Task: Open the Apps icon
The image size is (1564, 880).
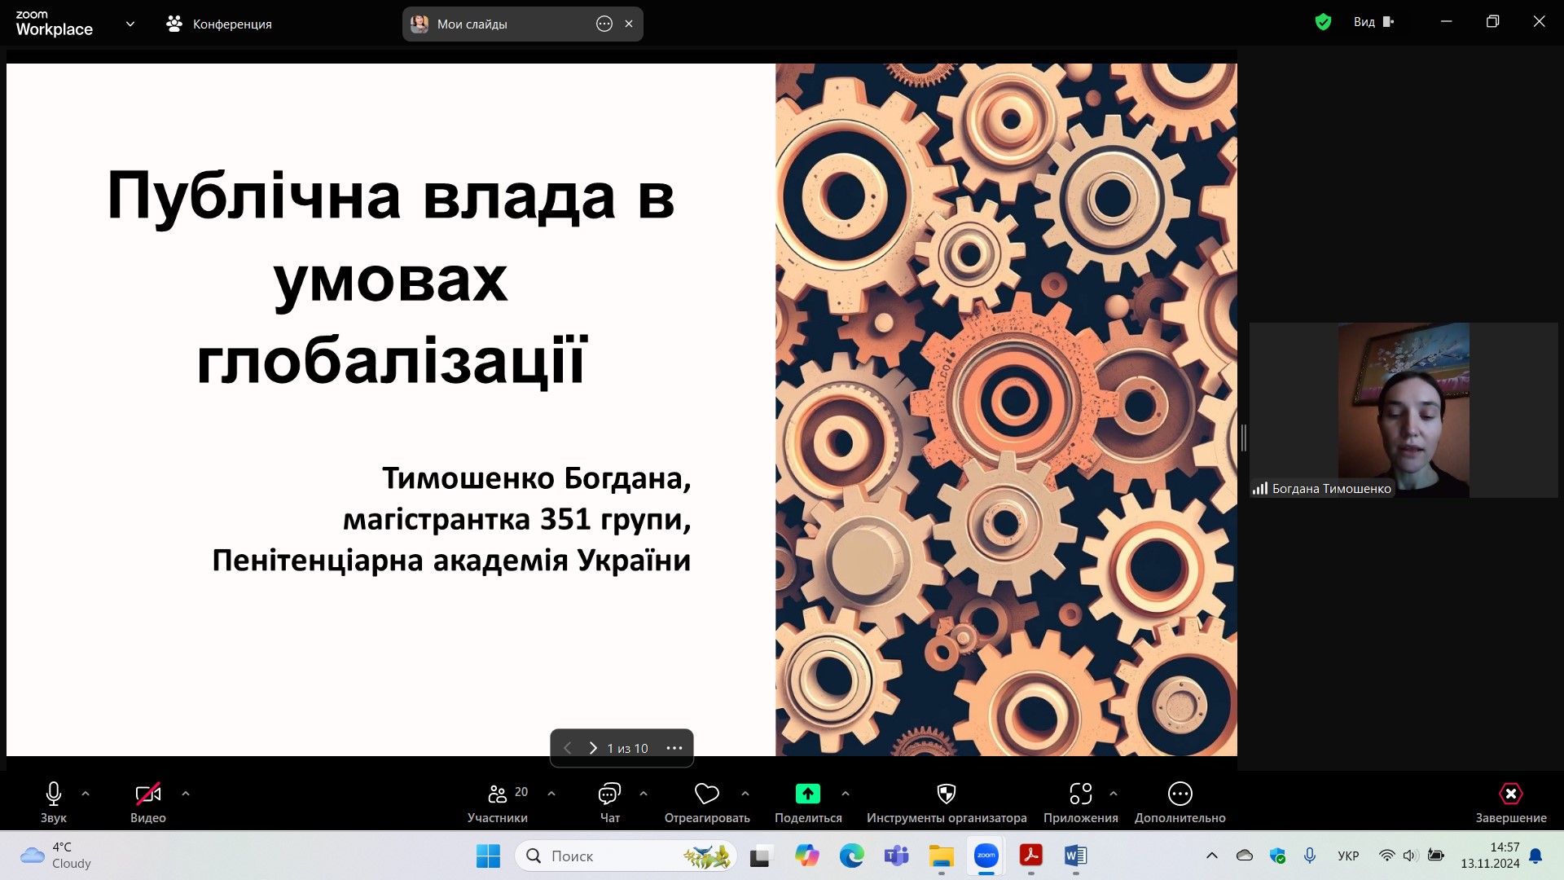Action: tap(1080, 794)
